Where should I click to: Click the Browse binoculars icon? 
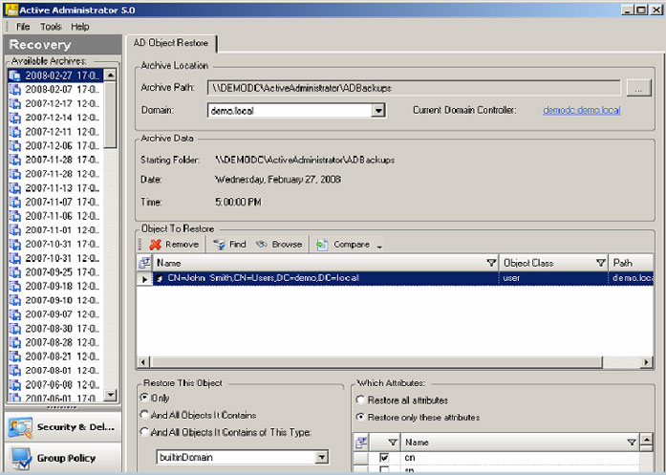click(x=261, y=245)
